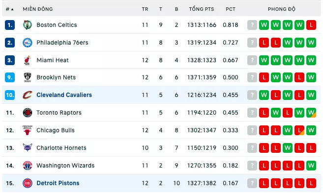Click the rank 10 badge for Cleveland
This screenshot has height=193, width=323.
tap(10, 95)
